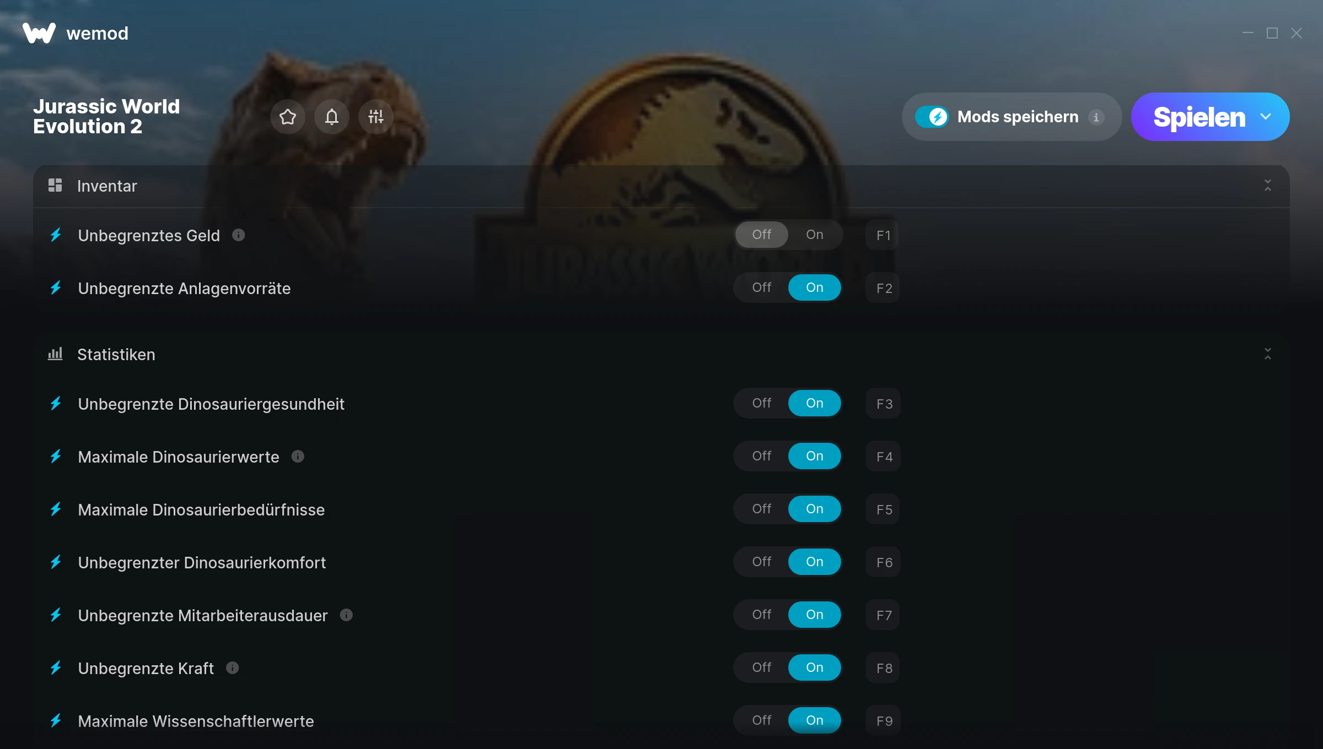The image size is (1323, 749).
Task: Change the F1 hotkey for Unbegrenztes Geld
Action: [x=883, y=235]
